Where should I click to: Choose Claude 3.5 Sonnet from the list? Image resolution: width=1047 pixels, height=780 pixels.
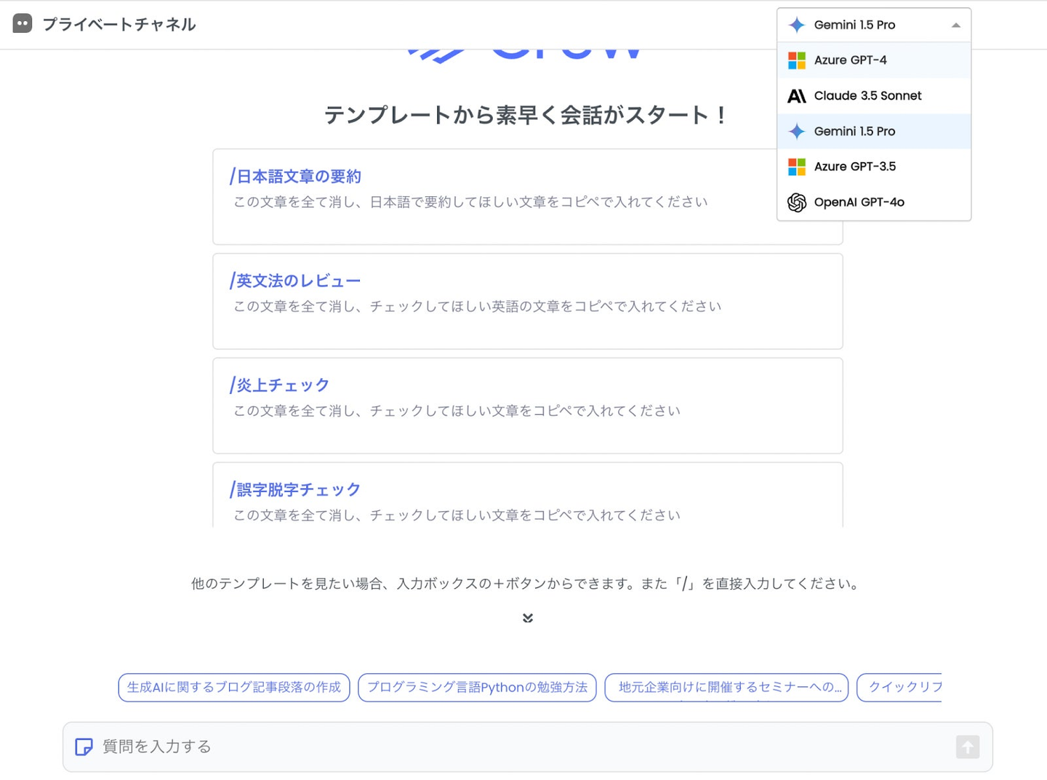[x=874, y=96]
